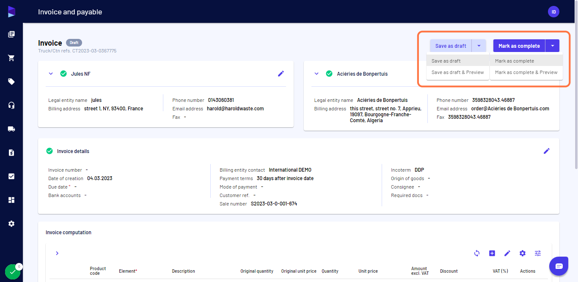Open the computation tune filters icon
This screenshot has width=578, height=282.
tap(538, 253)
